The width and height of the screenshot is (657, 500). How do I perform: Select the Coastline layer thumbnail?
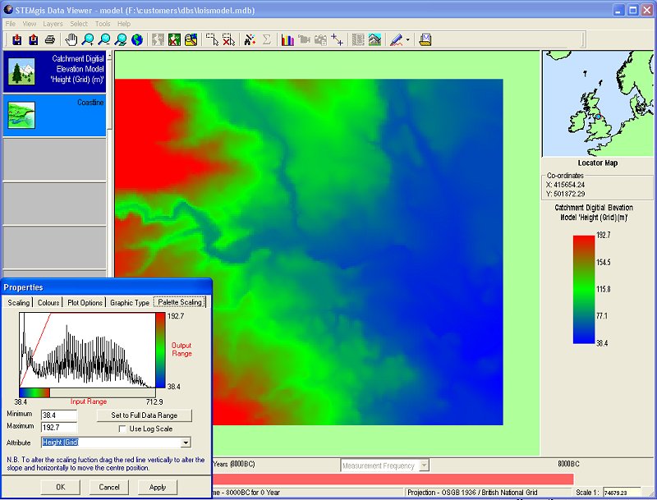click(21, 116)
